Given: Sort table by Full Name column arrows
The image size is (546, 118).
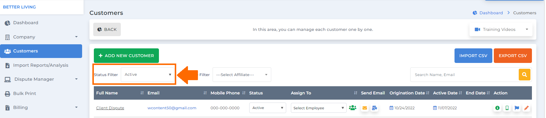Looking at the screenshot, I should pos(142,93).
